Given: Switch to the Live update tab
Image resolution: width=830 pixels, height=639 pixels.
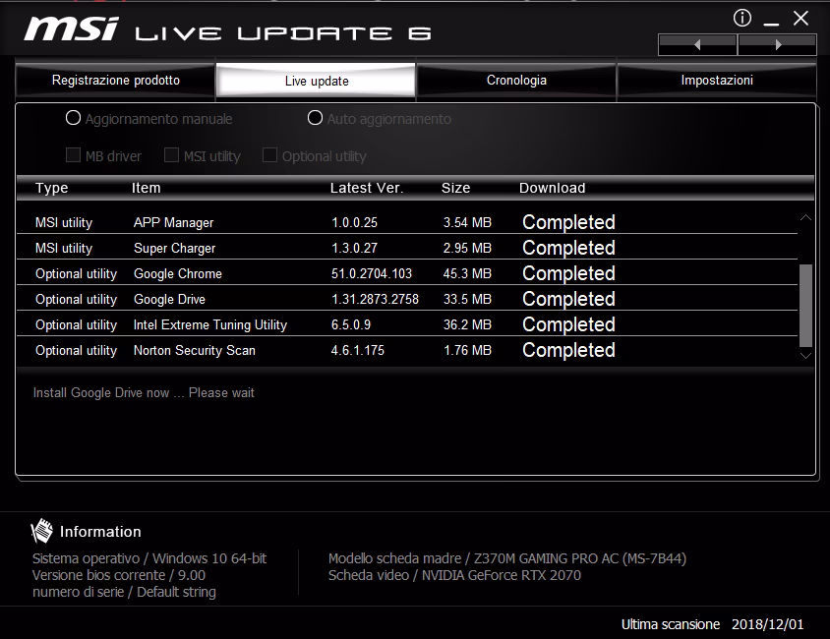Looking at the screenshot, I should click(316, 81).
